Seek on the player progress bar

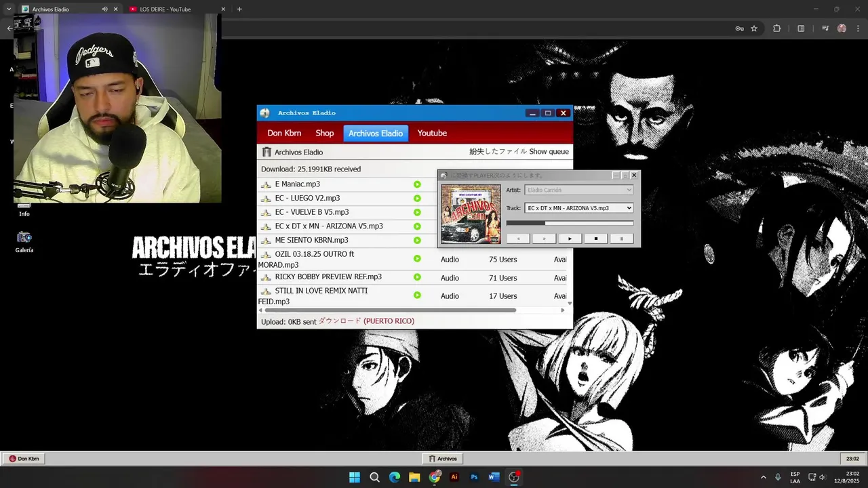(570, 223)
